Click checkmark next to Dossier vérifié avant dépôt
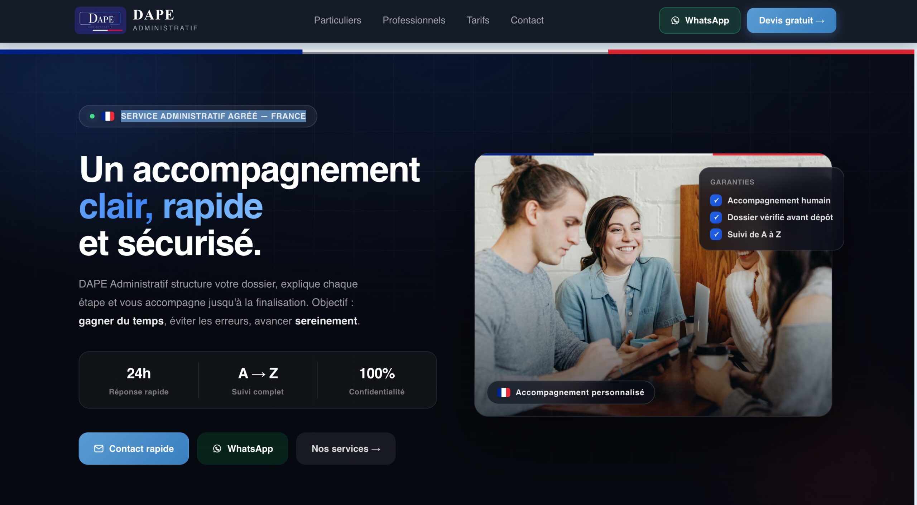This screenshot has height=505, width=917. pyautogui.click(x=716, y=217)
